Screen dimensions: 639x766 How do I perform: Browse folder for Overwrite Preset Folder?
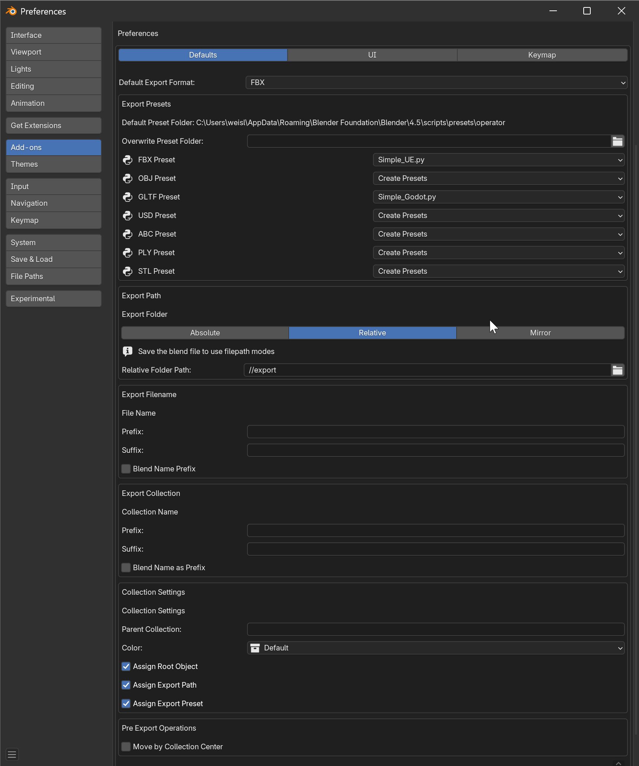tap(617, 141)
